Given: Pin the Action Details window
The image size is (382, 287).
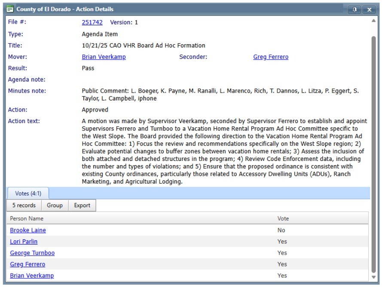Looking at the screenshot, I should 354,9.
